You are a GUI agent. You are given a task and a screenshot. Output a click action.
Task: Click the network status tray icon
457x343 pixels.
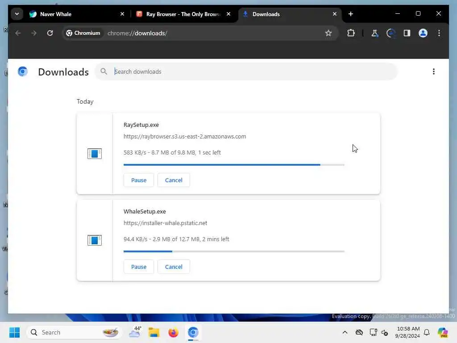373,332
